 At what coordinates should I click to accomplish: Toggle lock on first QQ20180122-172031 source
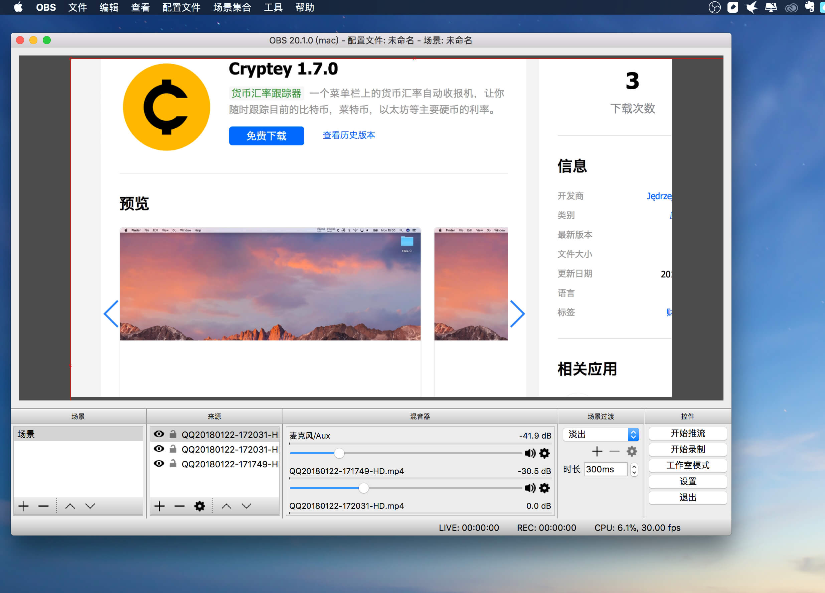coord(173,434)
